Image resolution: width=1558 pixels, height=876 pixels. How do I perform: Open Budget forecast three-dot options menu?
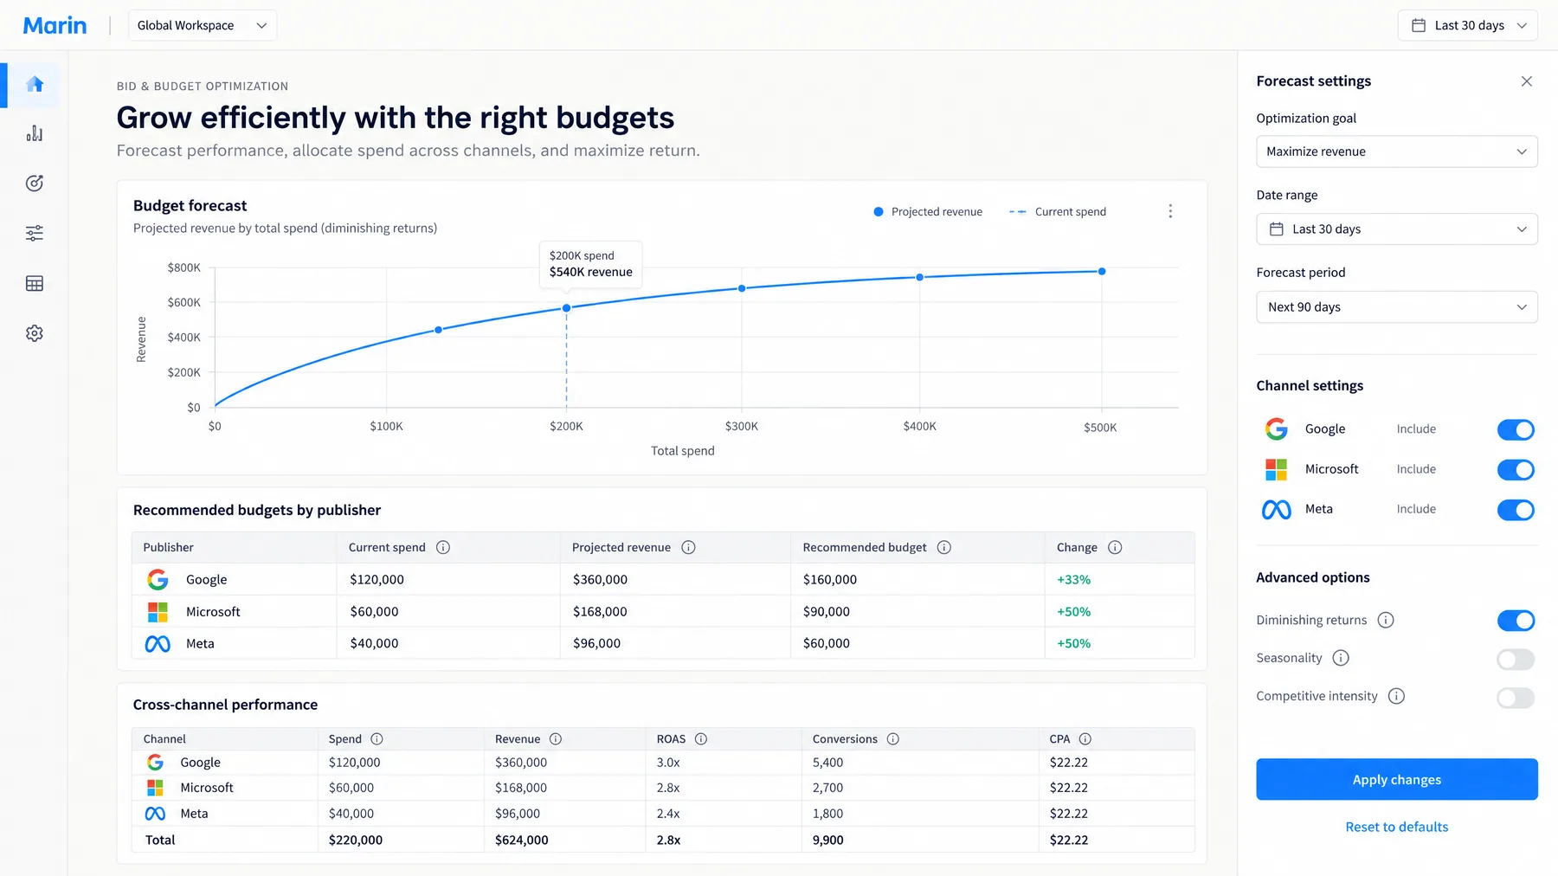pyautogui.click(x=1170, y=211)
